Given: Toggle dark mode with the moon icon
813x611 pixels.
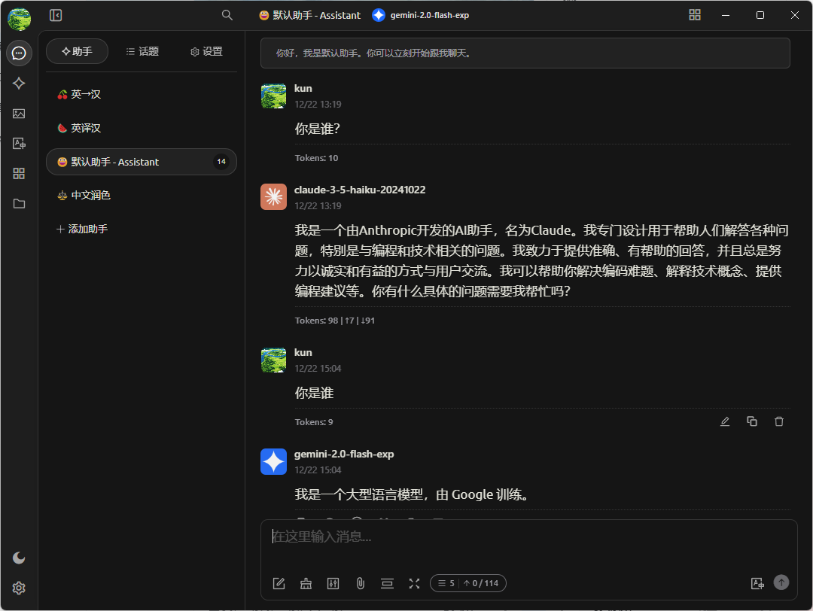Looking at the screenshot, I should [19, 558].
